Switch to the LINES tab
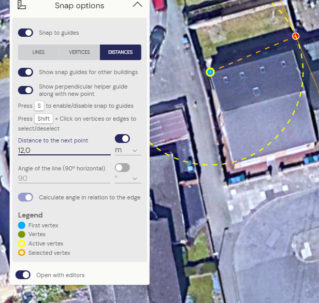The width and height of the screenshot is (319, 303). click(x=38, y=52)
